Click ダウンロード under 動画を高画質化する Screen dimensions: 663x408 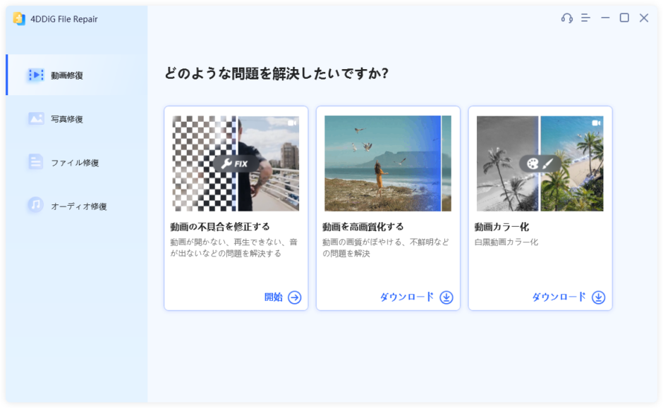[407, 297]
